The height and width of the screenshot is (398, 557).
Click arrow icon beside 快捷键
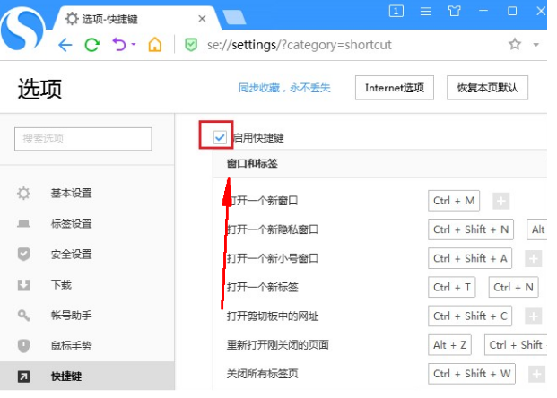click(24, 376)
